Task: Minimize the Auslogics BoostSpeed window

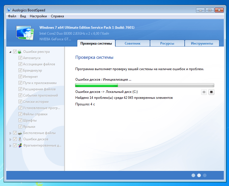Action: click(200, 10)
